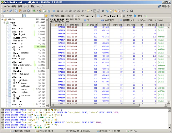Open the Session manager toolbar icon
Screen dimensions: 172x133
(5, 11)
